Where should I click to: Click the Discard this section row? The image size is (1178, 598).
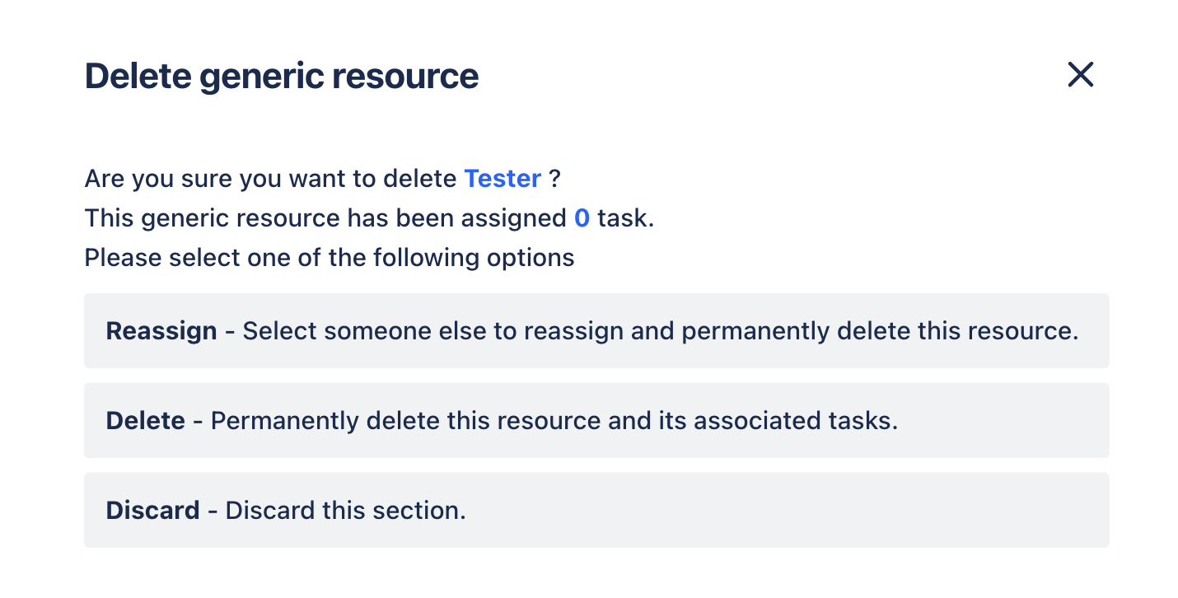point(596,510)
